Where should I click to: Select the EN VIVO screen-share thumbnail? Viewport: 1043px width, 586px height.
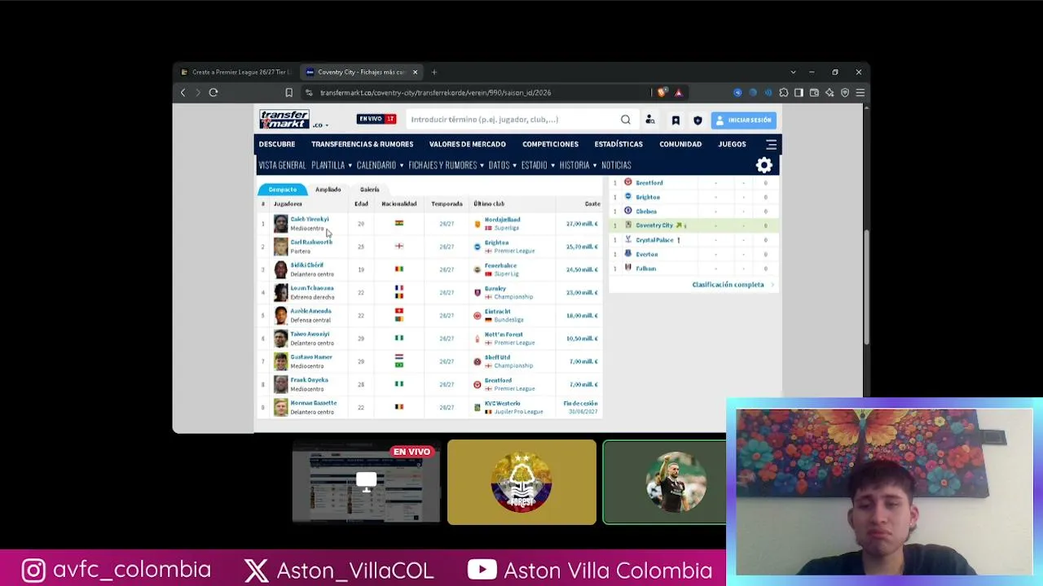[366, 483]
